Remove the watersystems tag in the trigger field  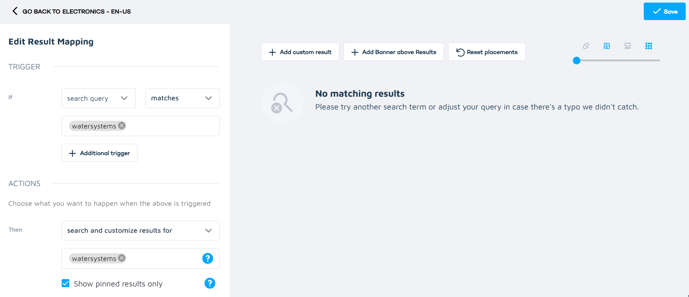(122, 126)
